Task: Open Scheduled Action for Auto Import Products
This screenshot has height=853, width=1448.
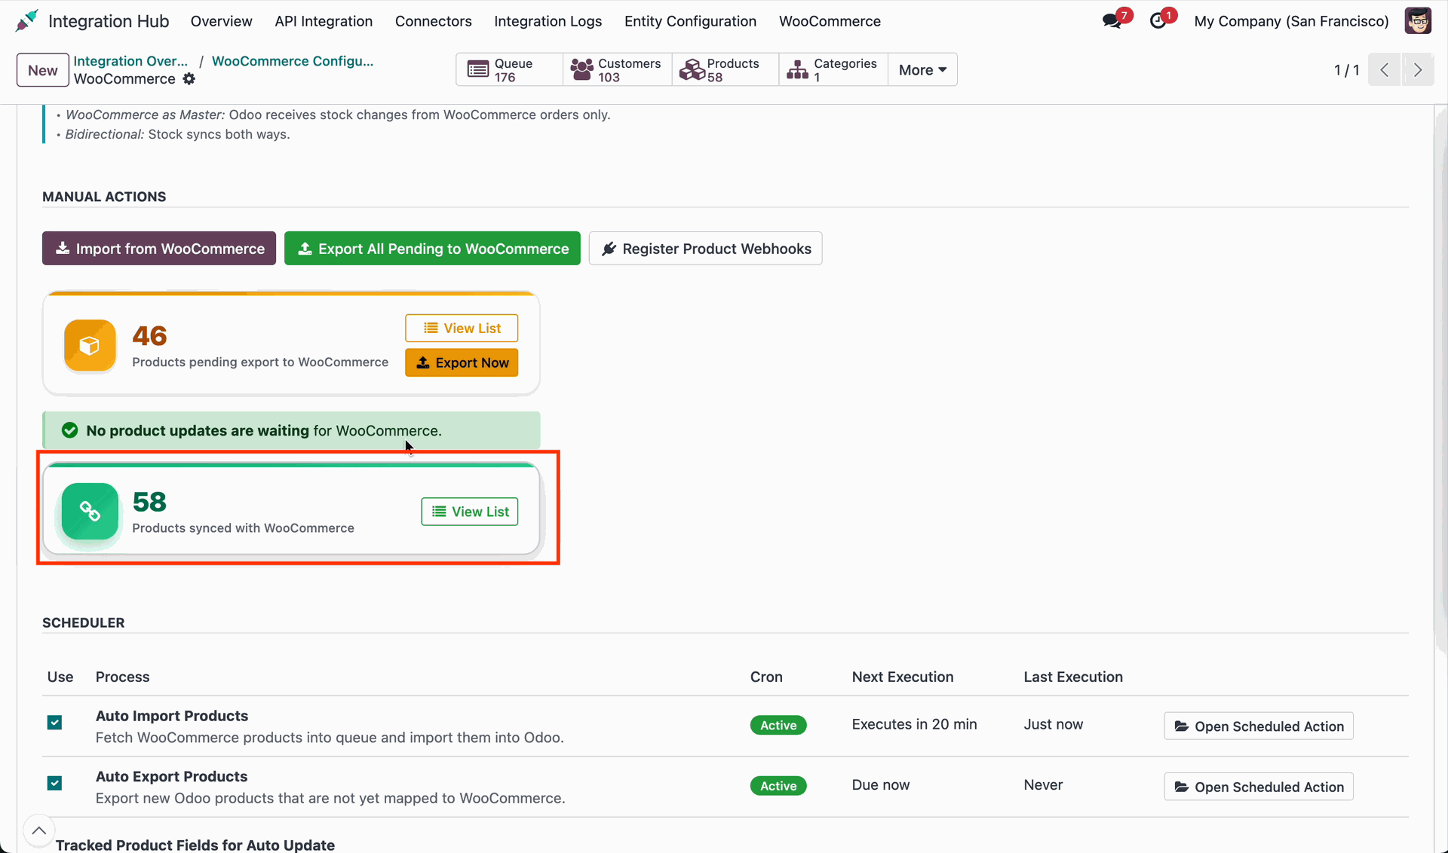Action: 1259,726
